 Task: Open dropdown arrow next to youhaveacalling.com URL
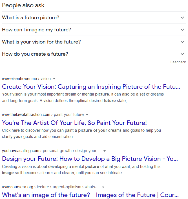tap(105, 151)
